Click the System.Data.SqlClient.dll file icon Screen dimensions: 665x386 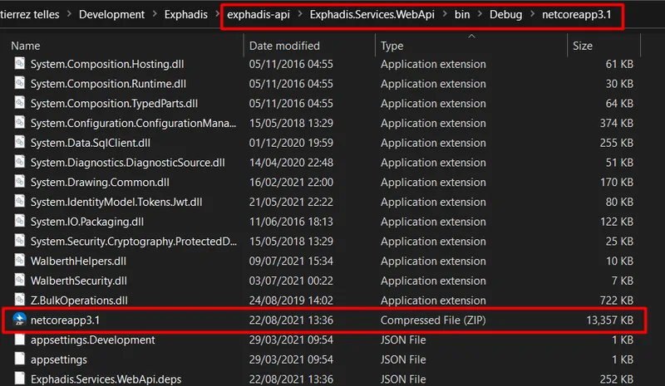point(19,143)
